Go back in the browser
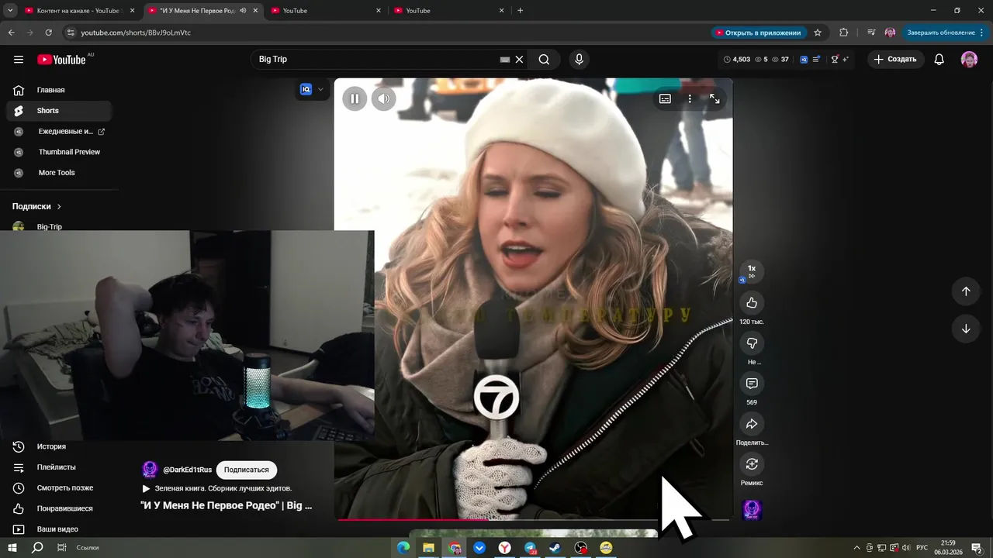Viewport: 993px width, 558px height. click(x=12, y=33)
